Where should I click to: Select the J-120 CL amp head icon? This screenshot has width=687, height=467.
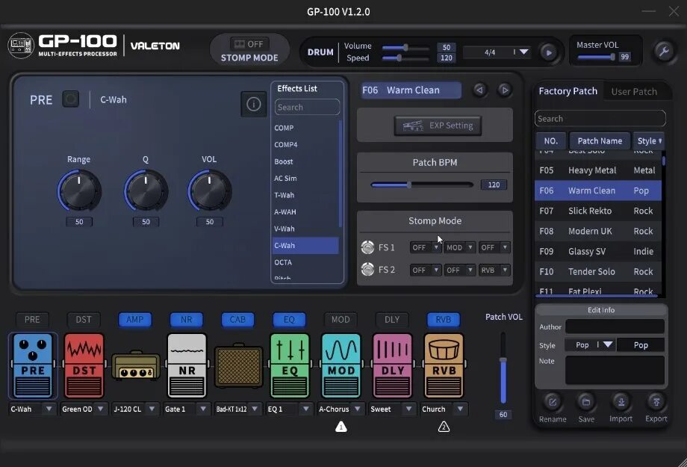[136, 365]
